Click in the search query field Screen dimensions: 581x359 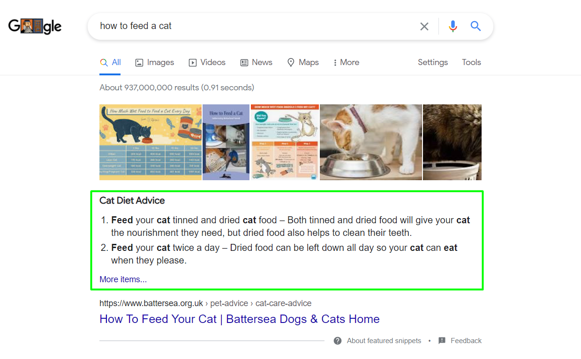[253, 26]
